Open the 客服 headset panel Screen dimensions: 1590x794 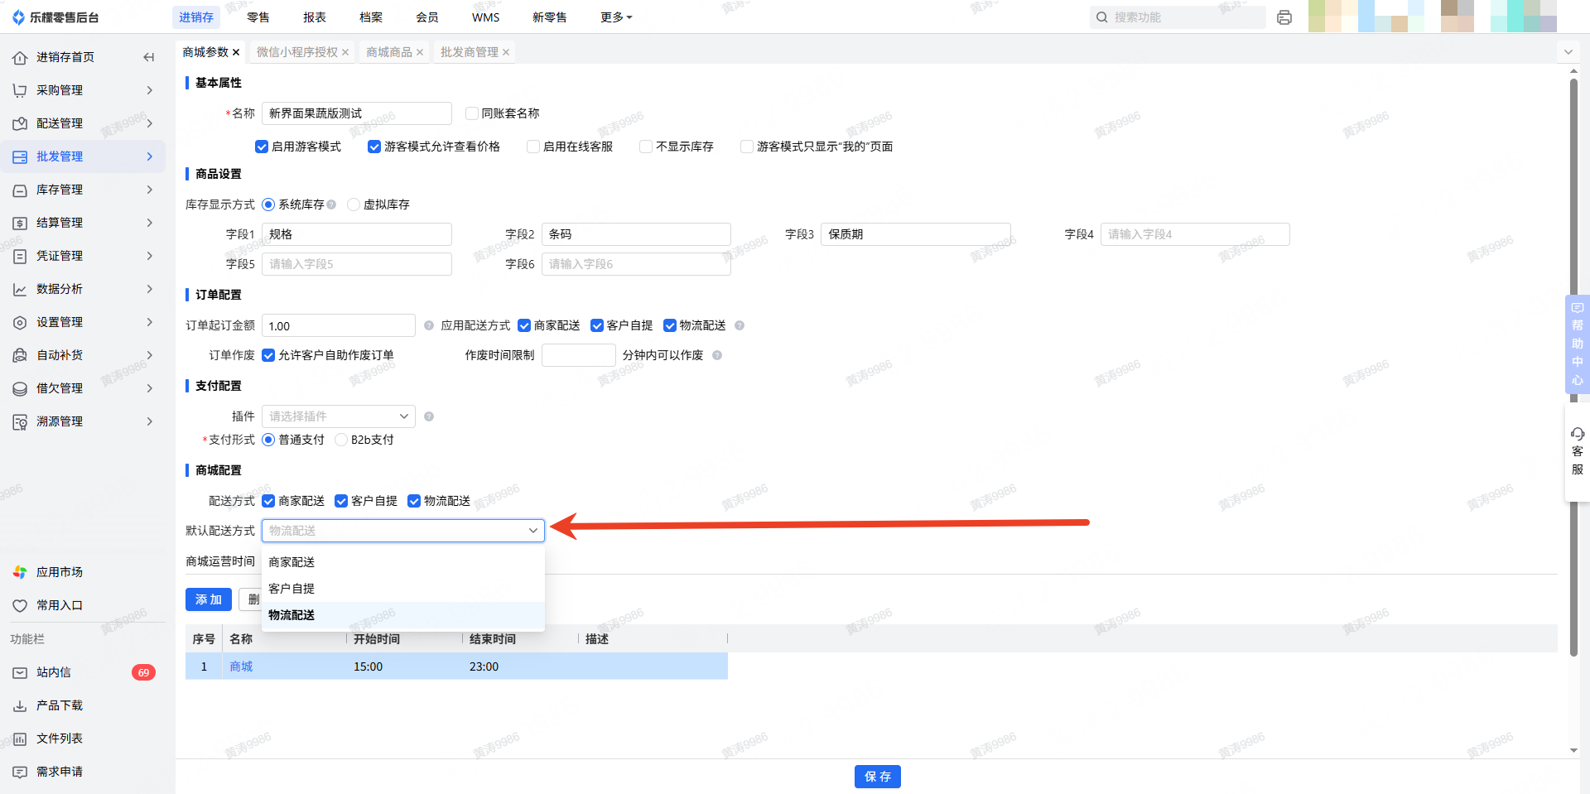(1577, 451)
